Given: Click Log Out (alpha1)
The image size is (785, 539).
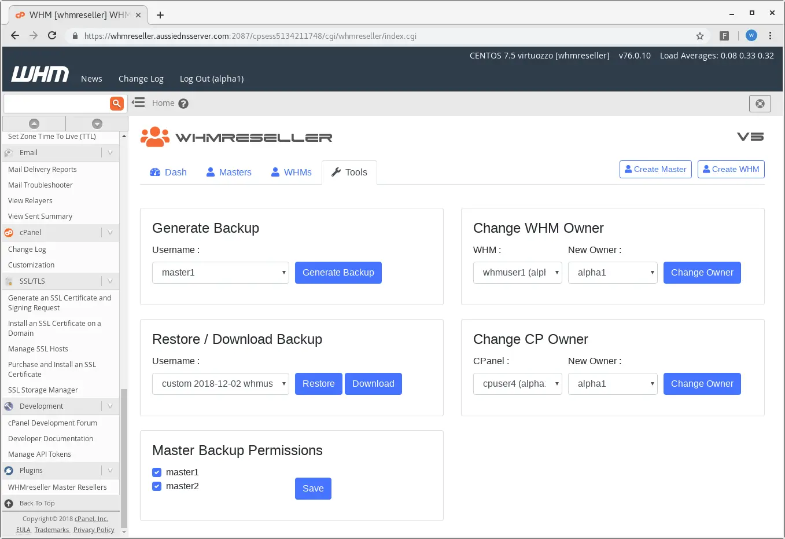Looking at the screenshot, I should (212, 79).
